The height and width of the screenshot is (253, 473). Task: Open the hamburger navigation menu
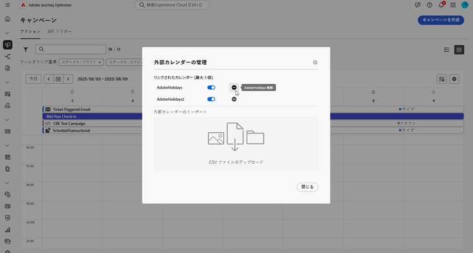pyautogui.click(x=8, y=5)
